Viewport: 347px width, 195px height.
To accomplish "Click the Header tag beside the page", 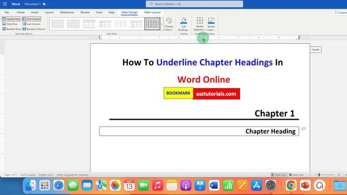I will 316,50.
